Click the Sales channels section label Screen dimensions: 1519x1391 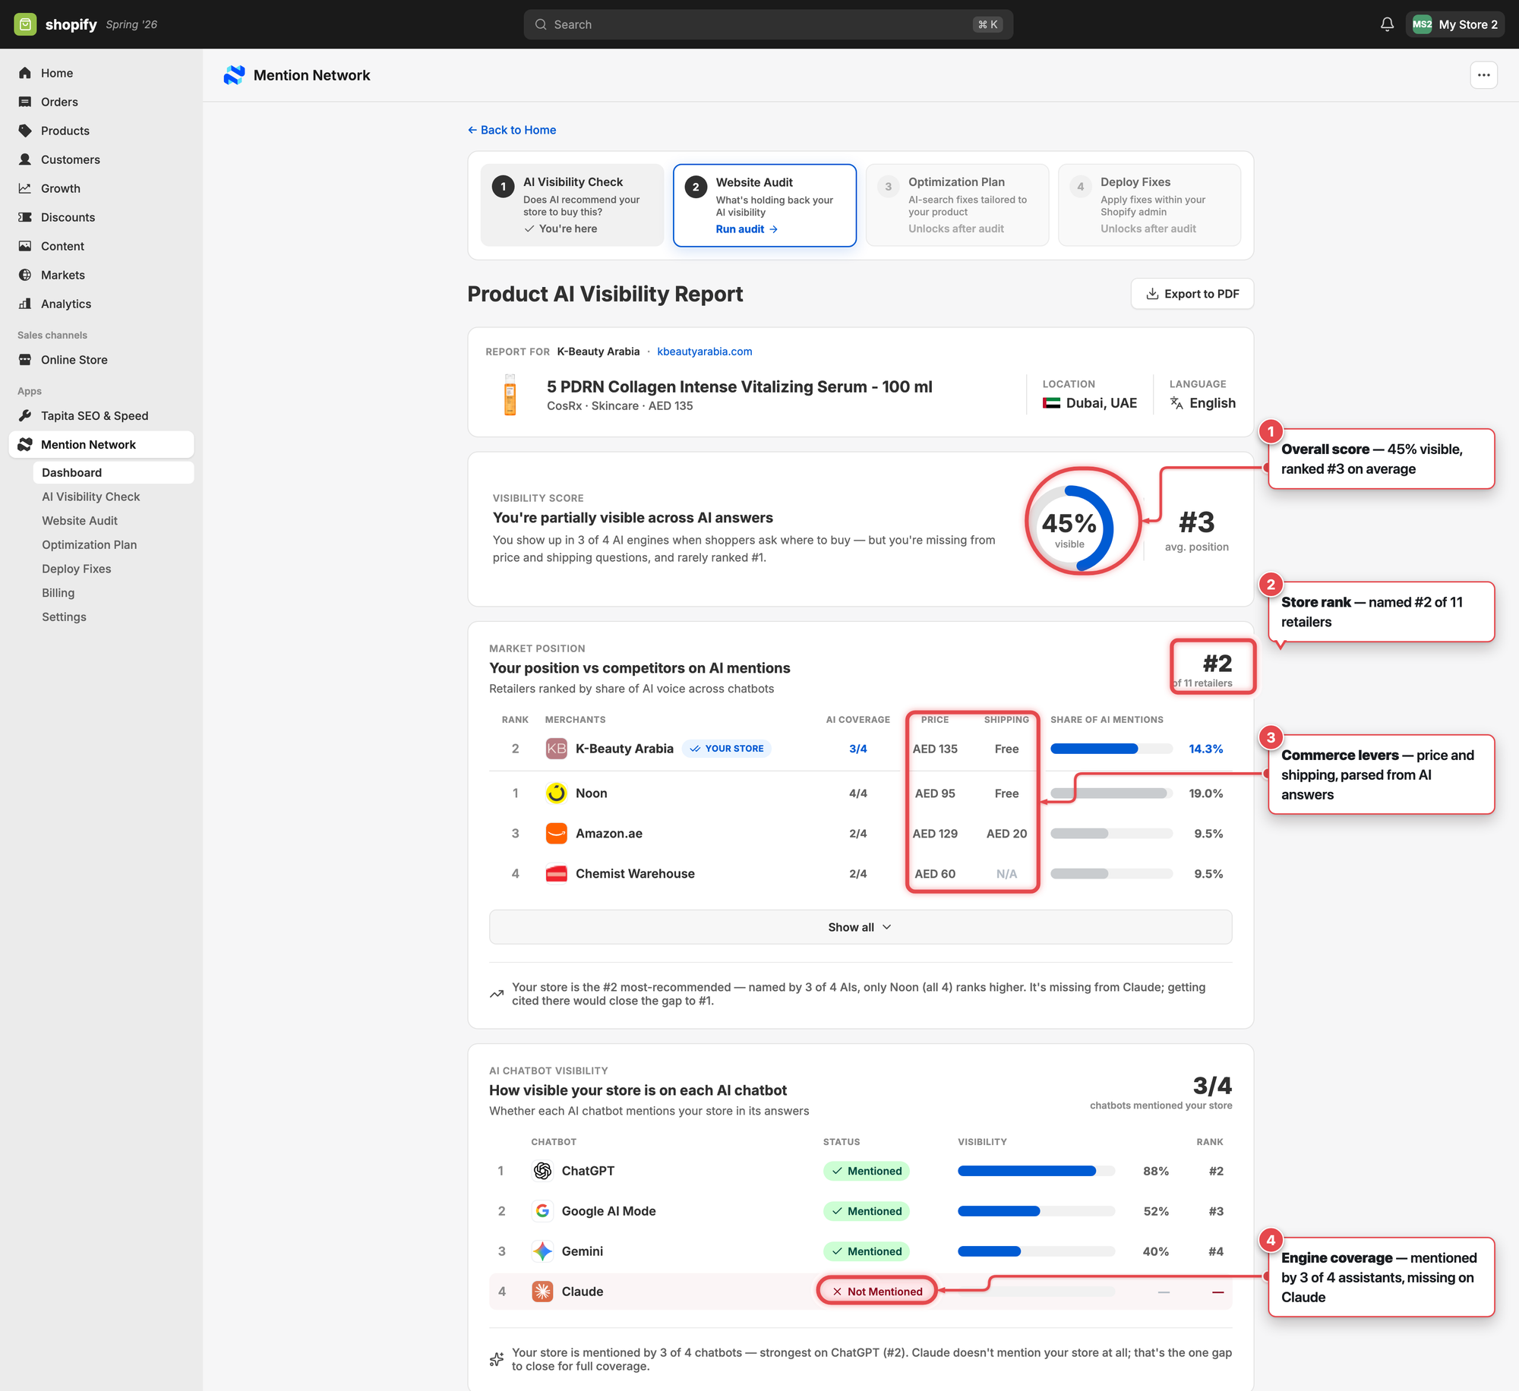[52, 335]
